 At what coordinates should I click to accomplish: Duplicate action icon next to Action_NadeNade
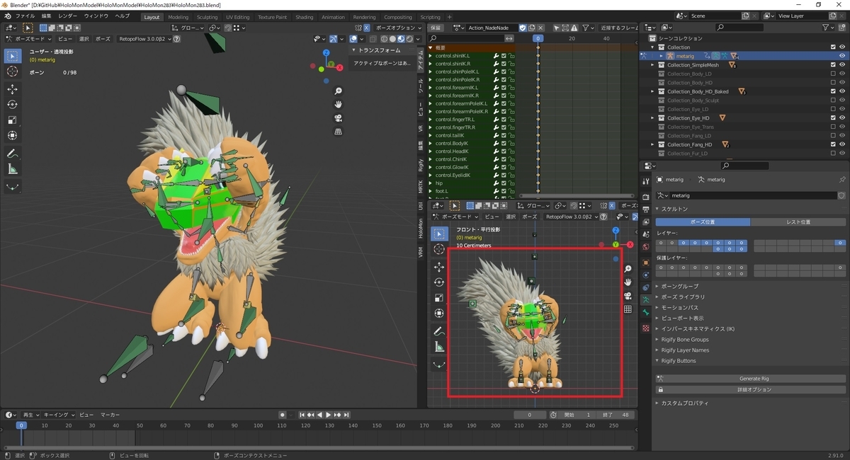(x=533, y=28)
